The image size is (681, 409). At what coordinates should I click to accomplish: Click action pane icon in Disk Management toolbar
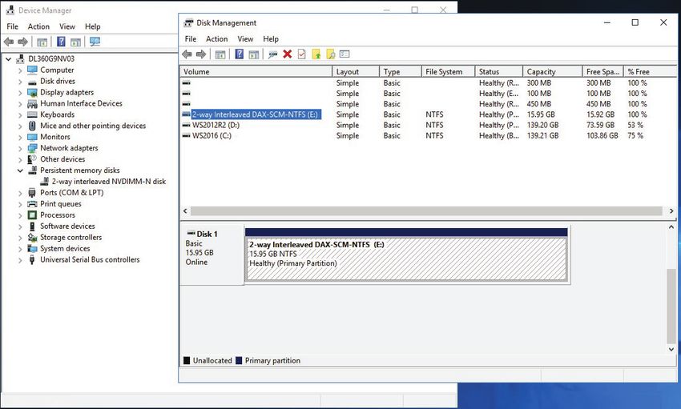(254, 54)
